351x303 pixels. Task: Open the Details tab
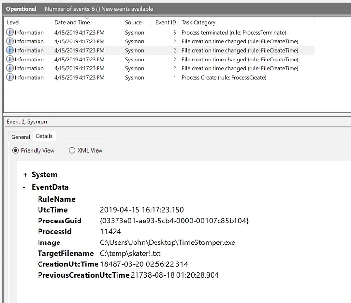click(44, 136)
